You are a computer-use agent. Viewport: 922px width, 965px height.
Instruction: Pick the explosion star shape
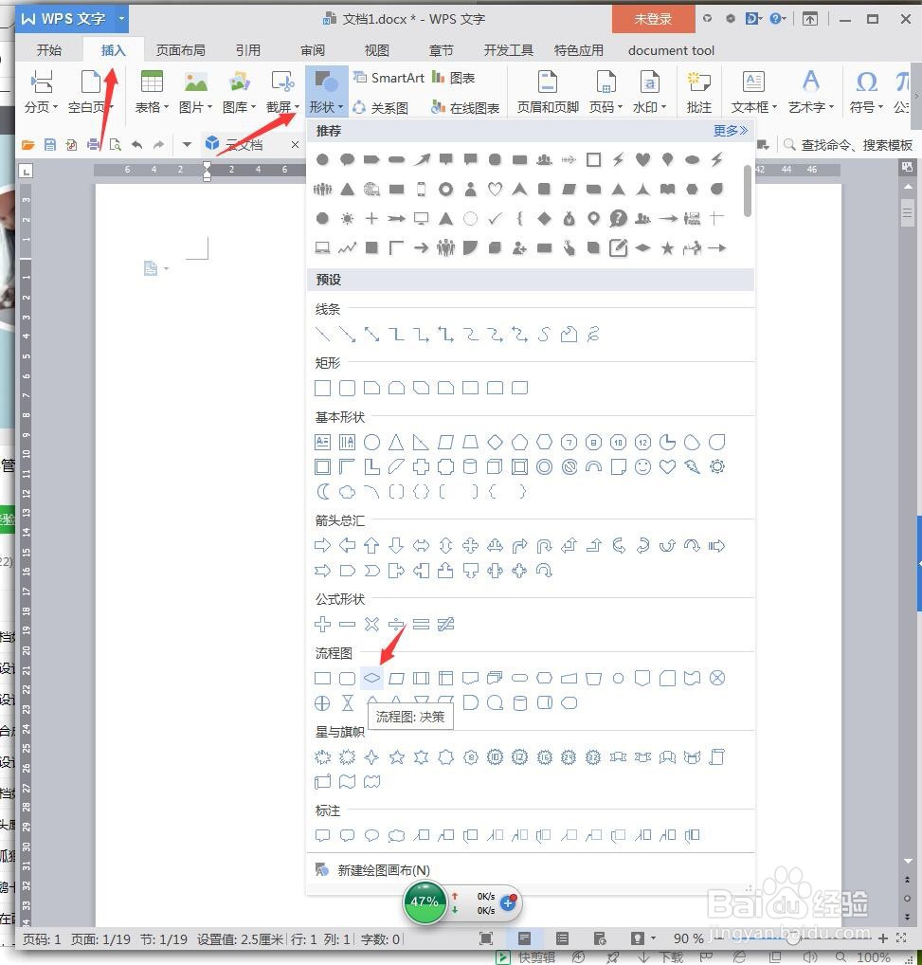pos(322,757)
